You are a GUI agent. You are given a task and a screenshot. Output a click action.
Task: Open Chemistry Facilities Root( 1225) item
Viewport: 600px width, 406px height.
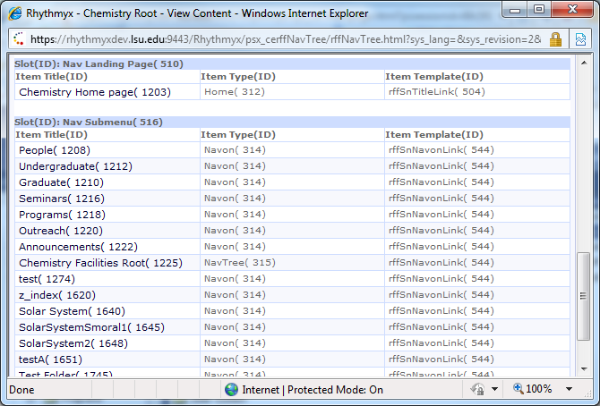100,263
